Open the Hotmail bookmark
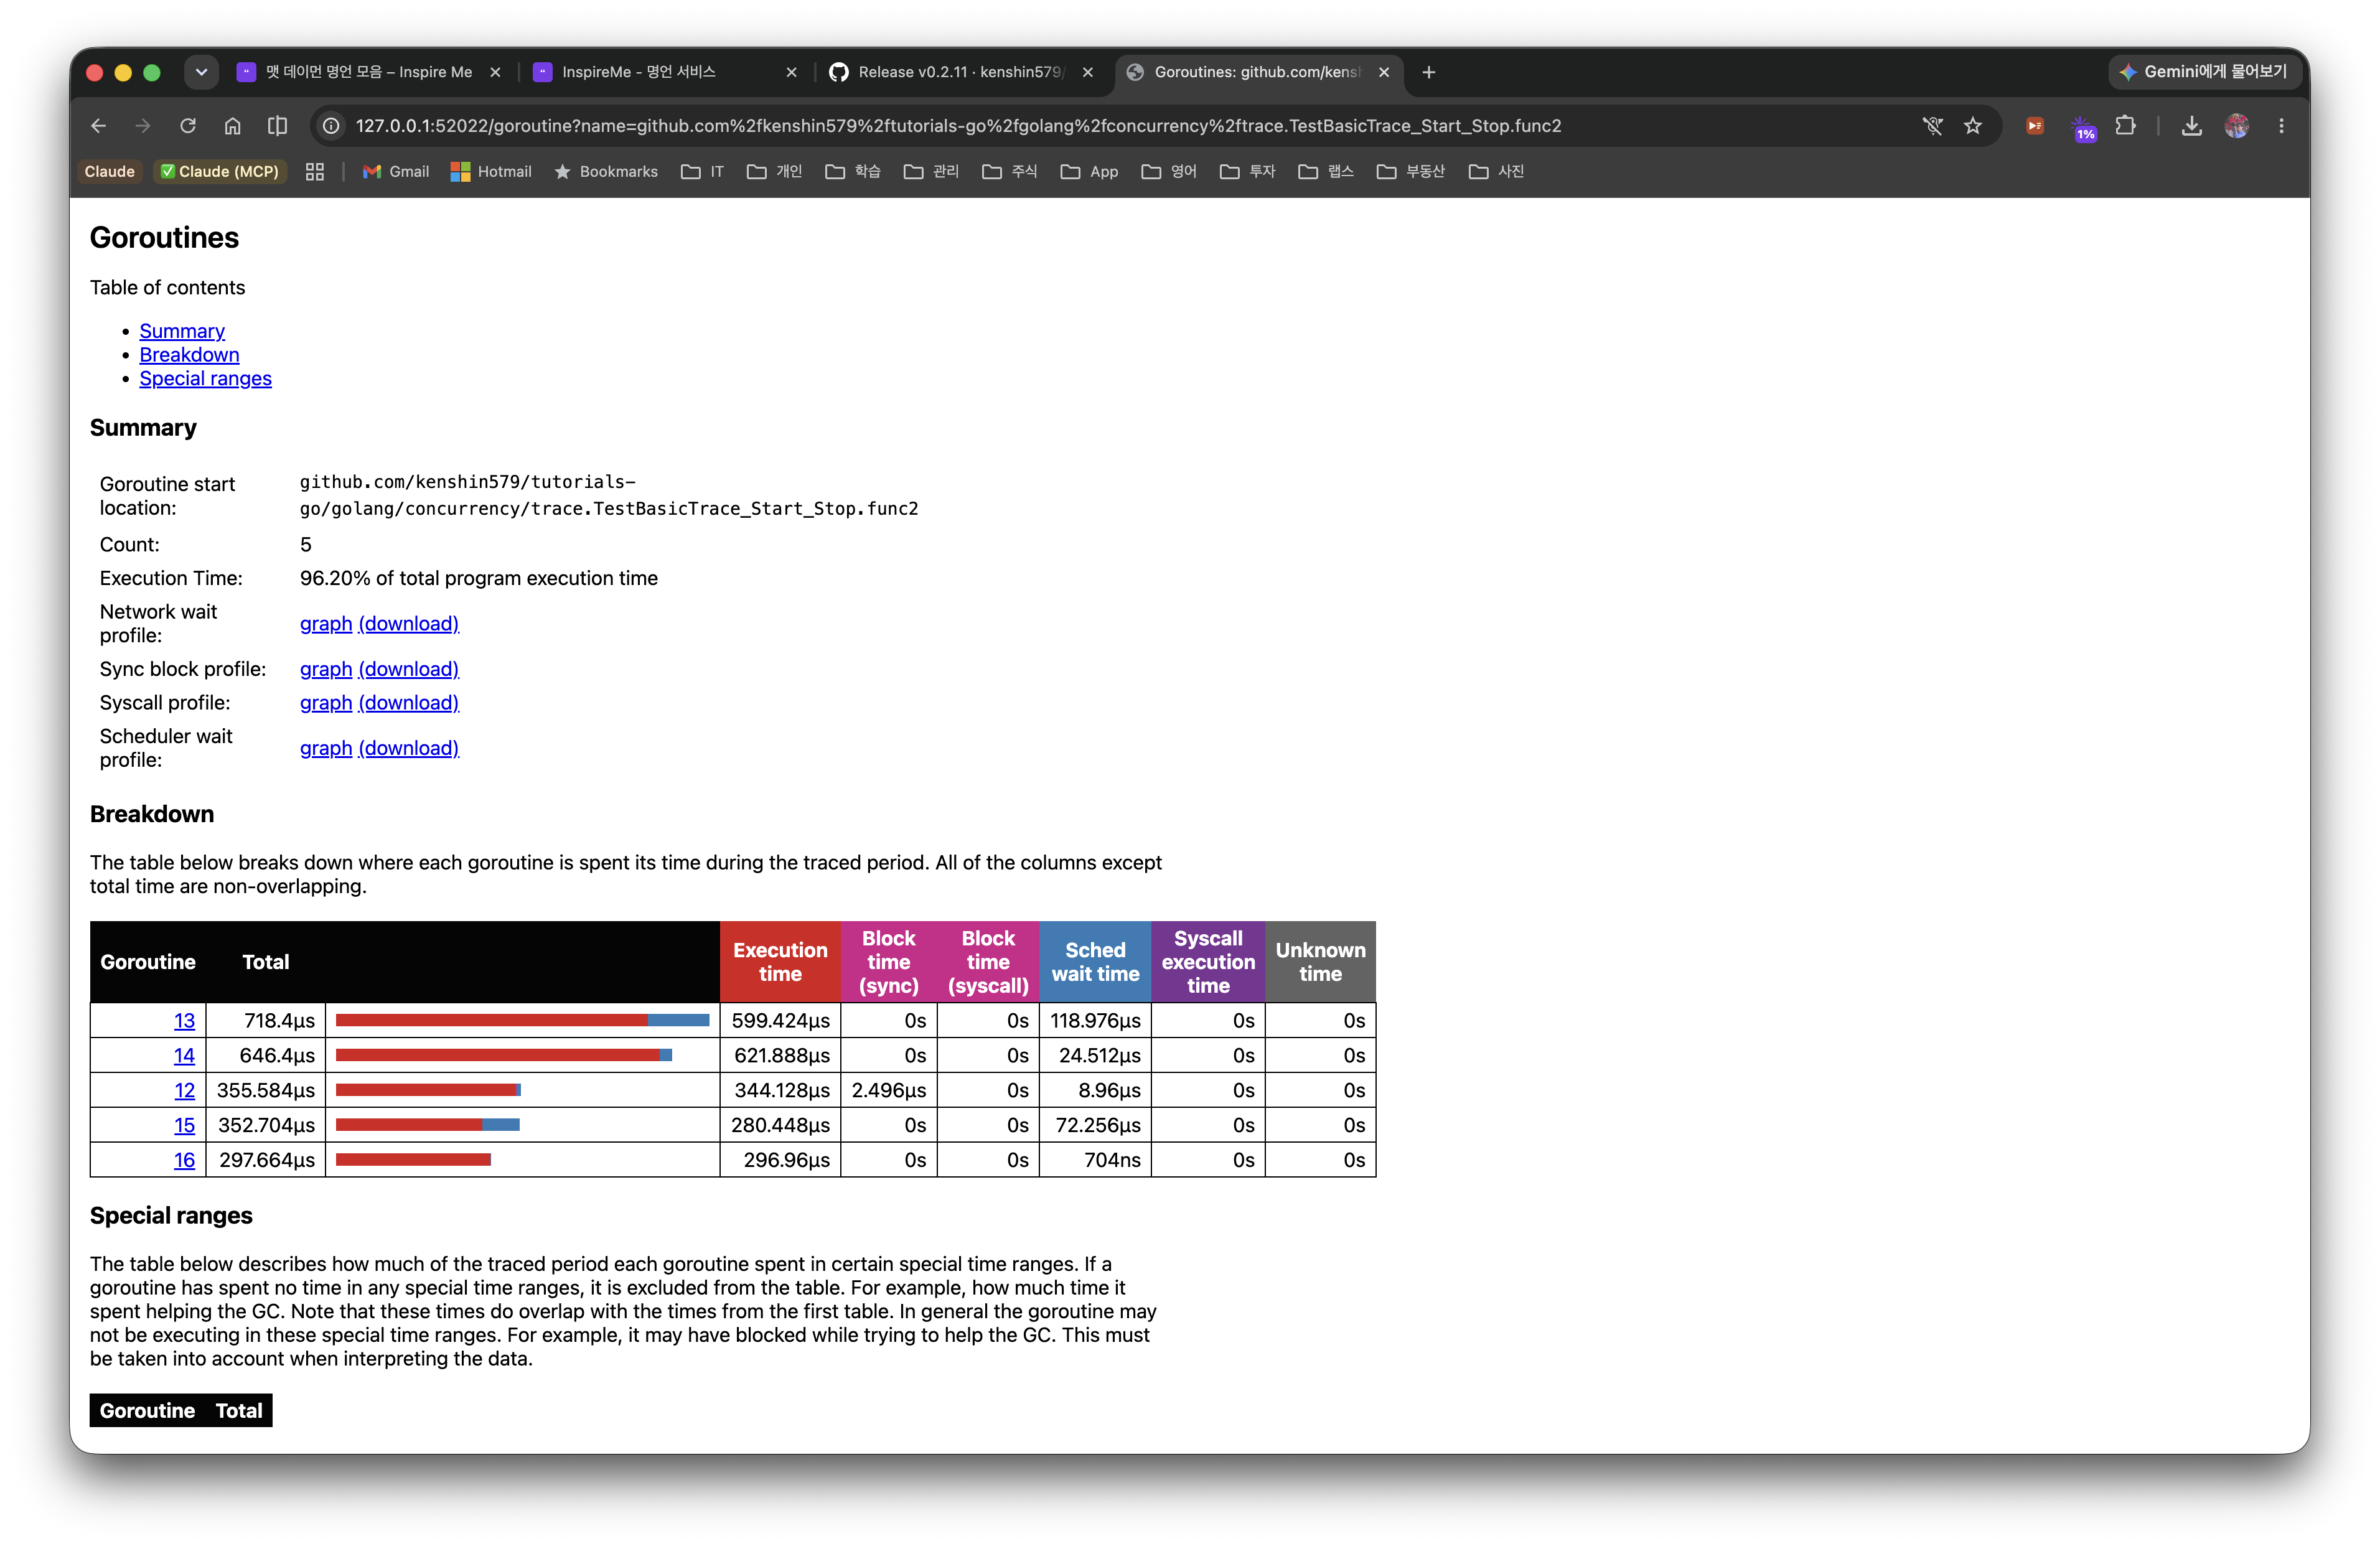 click(x=491, y=172)
